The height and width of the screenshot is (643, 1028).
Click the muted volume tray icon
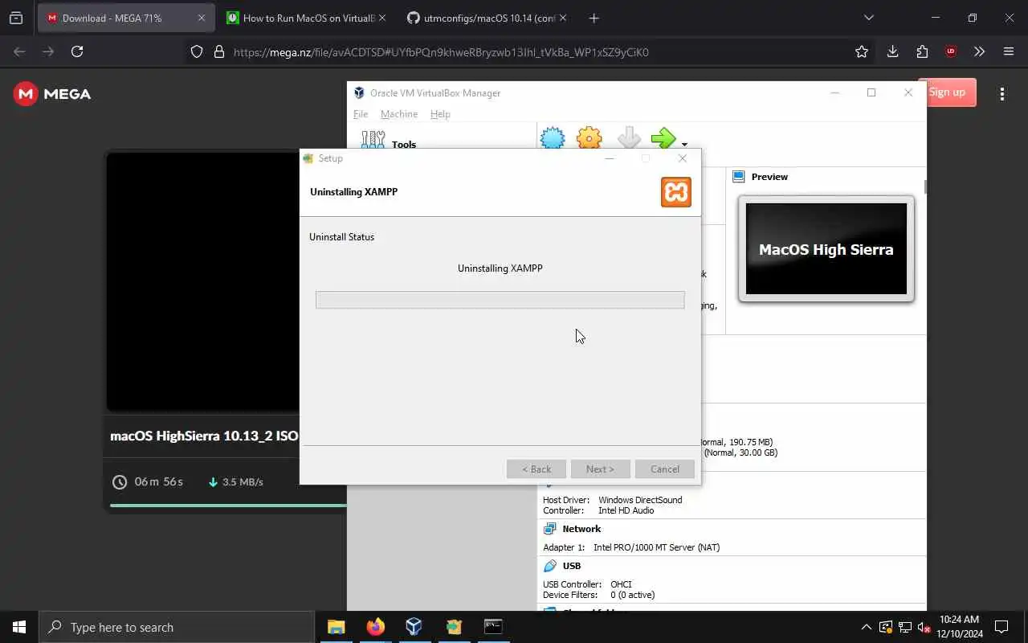pos(924,627)
